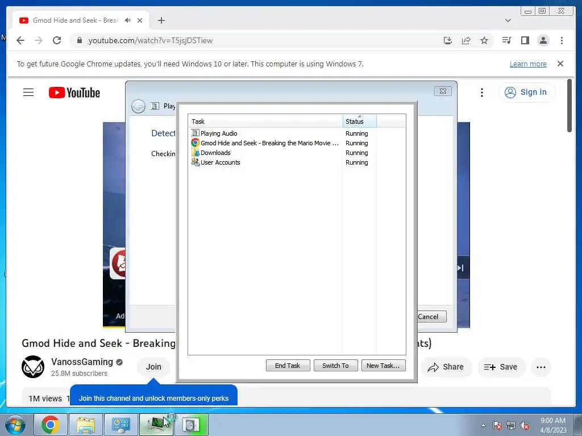
Task: Click the Chrome forward arrow
Action: coord(39,40)
